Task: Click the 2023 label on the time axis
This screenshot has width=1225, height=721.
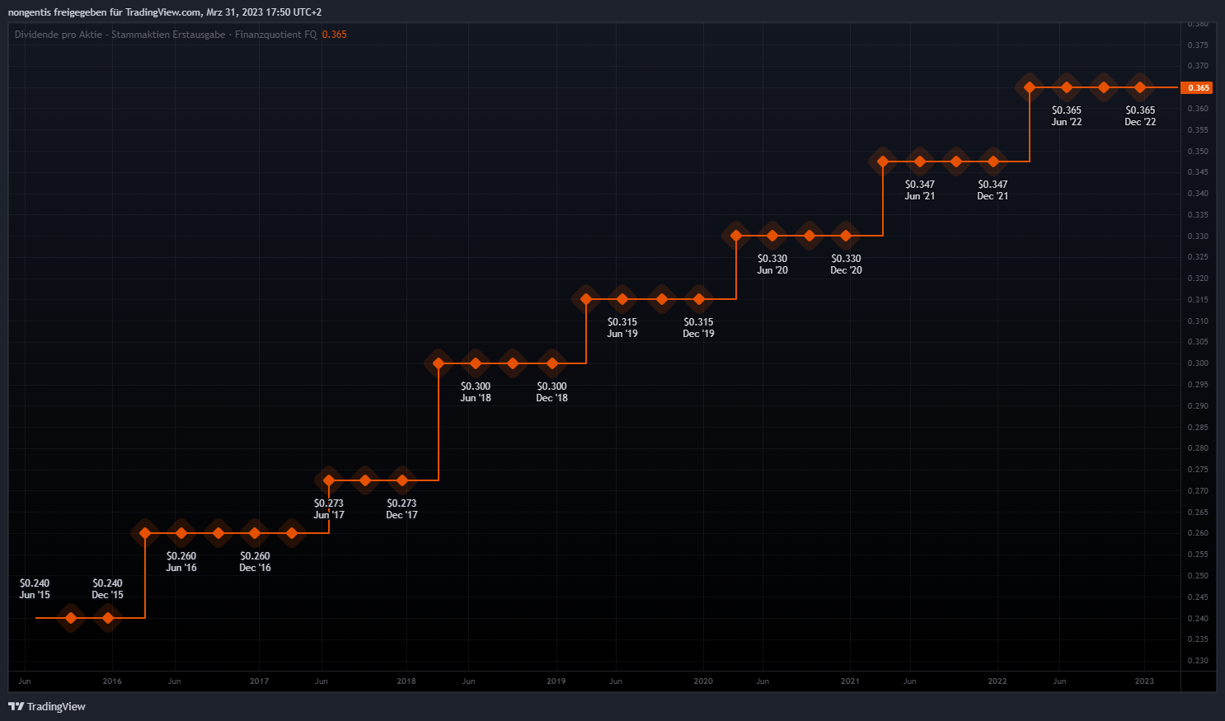Action: click(1144, 681)
